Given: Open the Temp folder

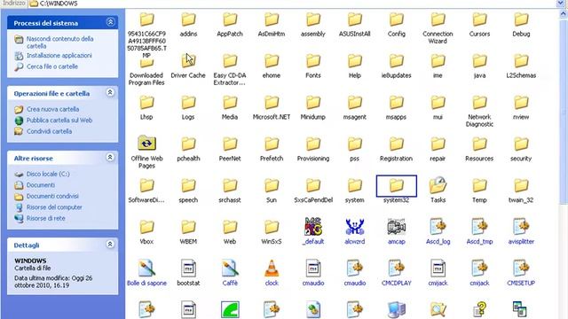Looking at the screenshot, I should 479,186.
